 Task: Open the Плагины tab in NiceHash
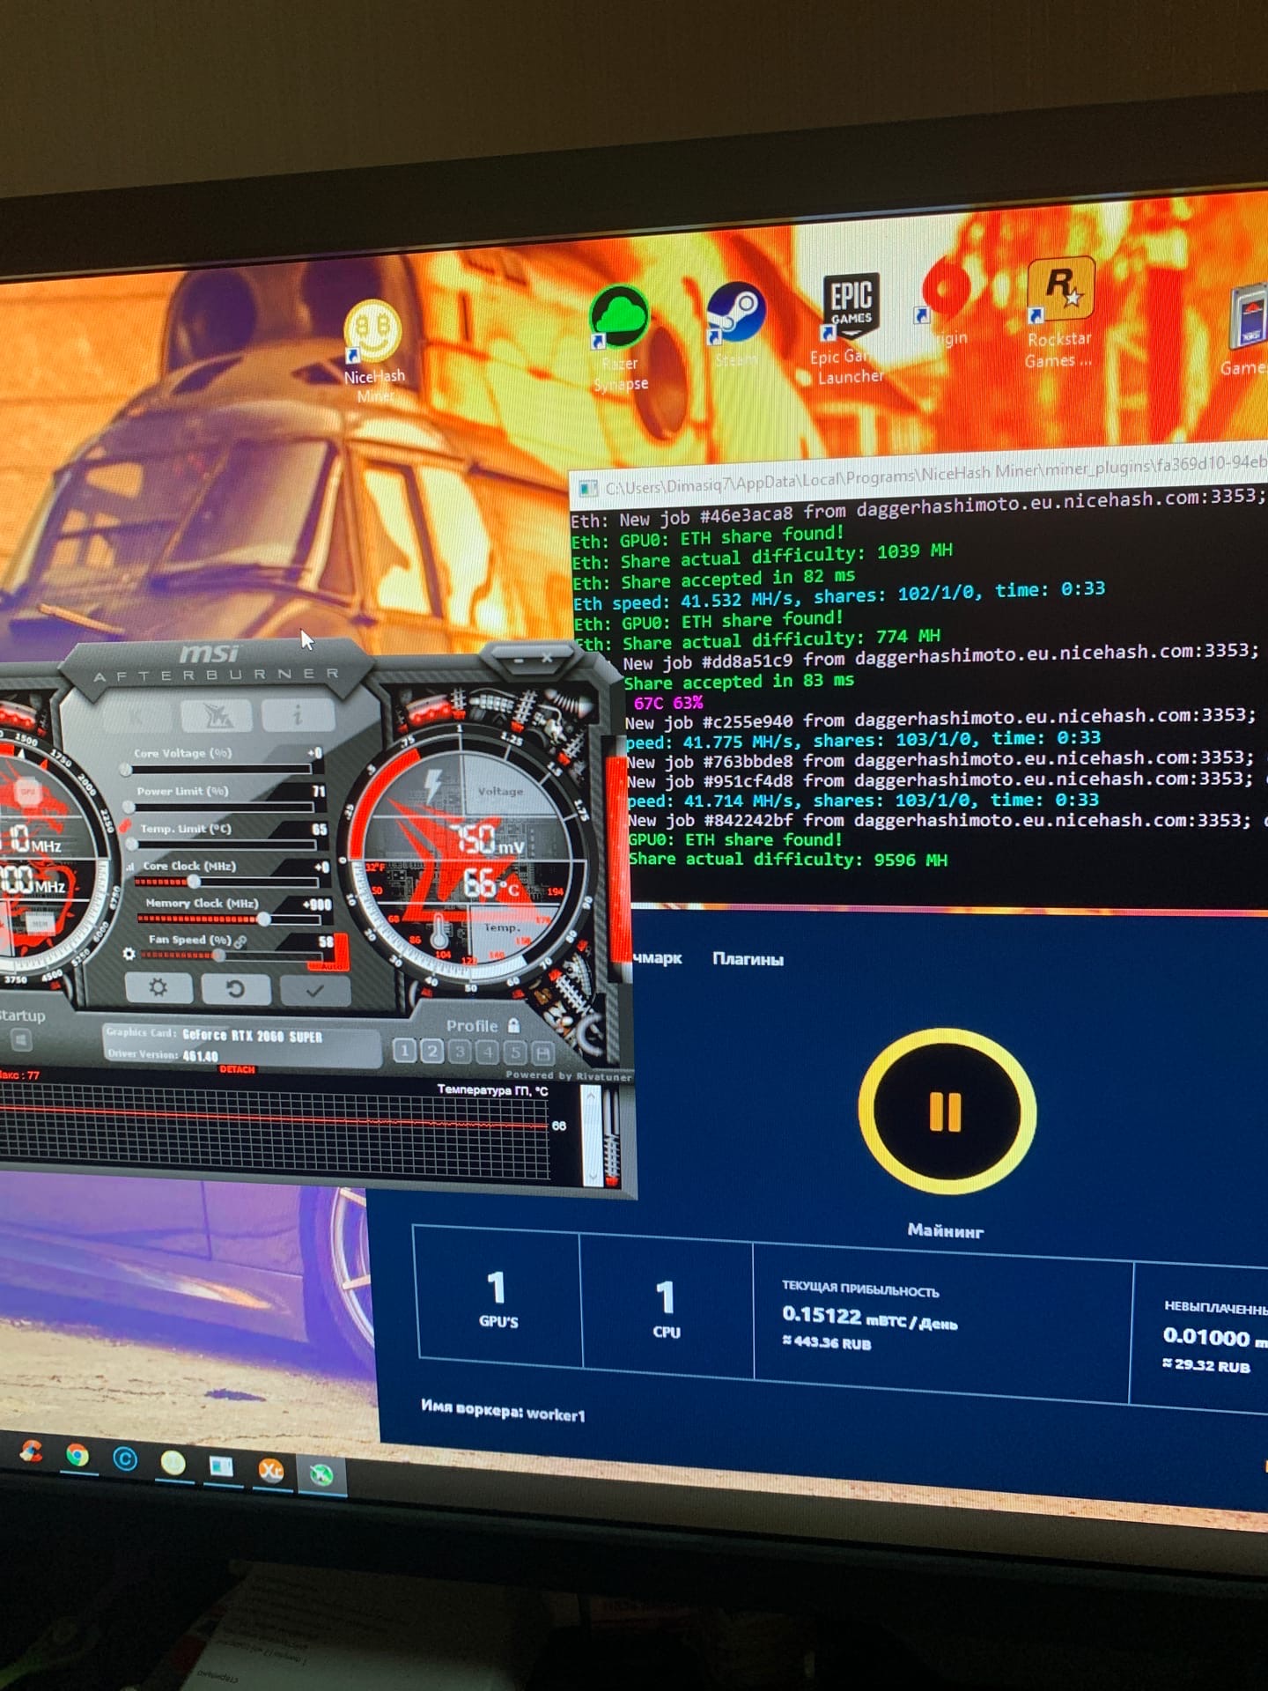[x=748, y=959]
